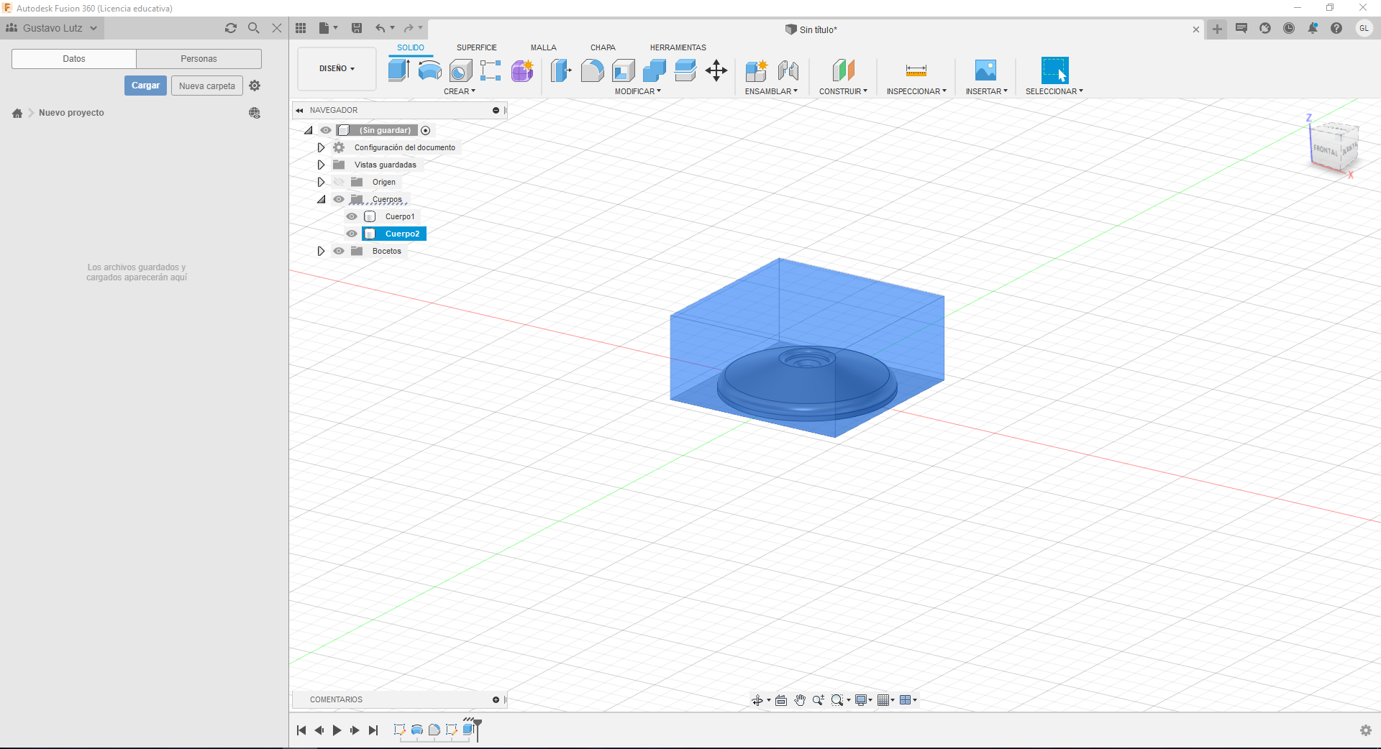Open the Gustavo Lutz team switcher

(52, 28)
